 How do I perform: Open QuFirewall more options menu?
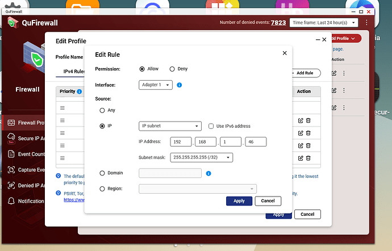point(366,23)
